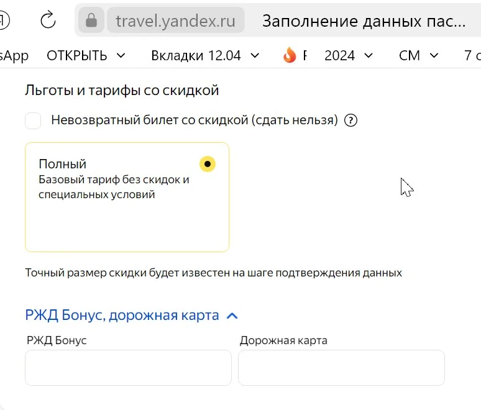Open the partially visible 7 bookmark item
This screenshot has width=481, height=410.
click(x=472, y=55)
